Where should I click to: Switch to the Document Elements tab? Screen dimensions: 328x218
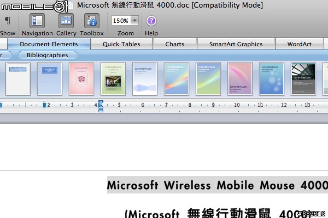(x=49, y=44)
